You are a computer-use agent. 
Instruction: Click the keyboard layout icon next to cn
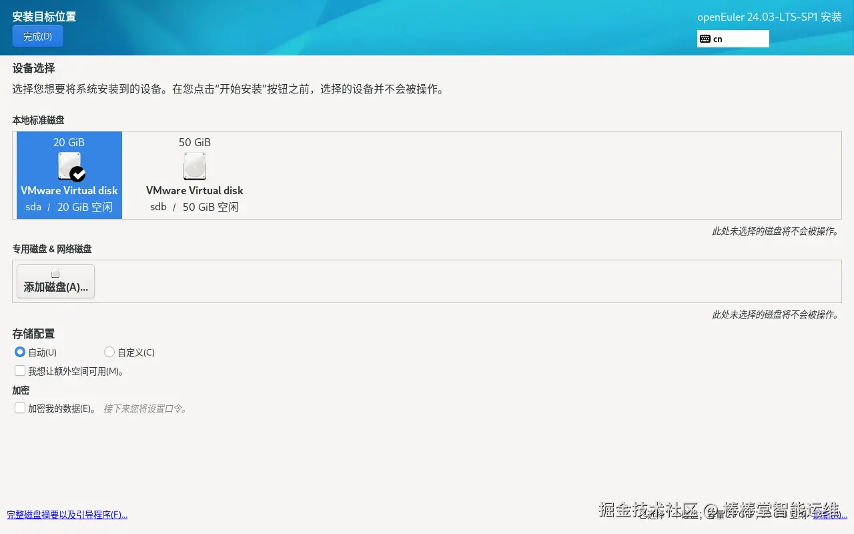pos(705,39)
